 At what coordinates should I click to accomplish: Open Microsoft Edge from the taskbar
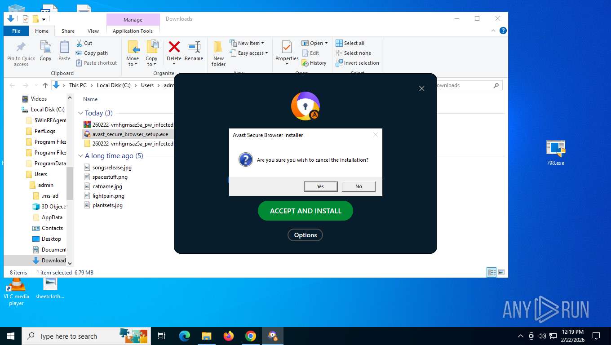(x=184, y=336)
